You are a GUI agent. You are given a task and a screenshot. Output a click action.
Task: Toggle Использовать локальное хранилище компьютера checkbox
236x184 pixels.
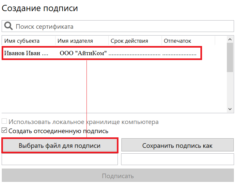click(4, 122)
